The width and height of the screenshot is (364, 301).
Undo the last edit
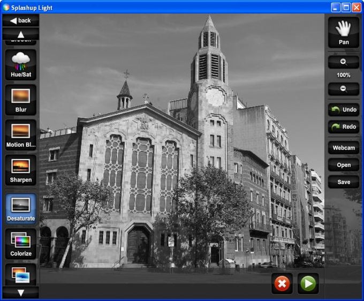click(344, 110)
